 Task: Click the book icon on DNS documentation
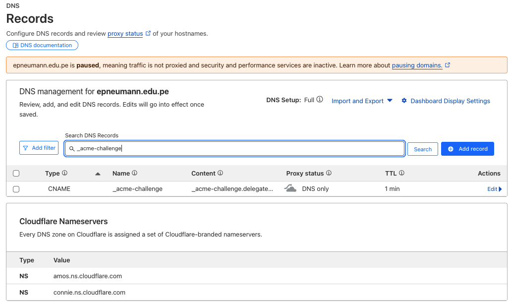coord(15,45)
